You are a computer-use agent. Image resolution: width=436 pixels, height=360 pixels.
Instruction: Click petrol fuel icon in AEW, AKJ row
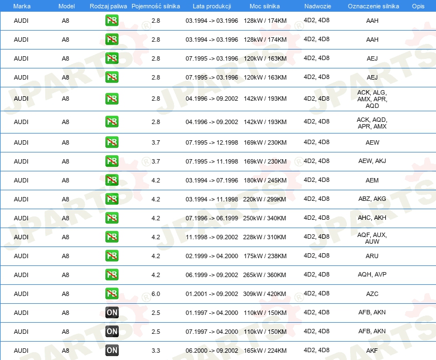tap(112, 161)
